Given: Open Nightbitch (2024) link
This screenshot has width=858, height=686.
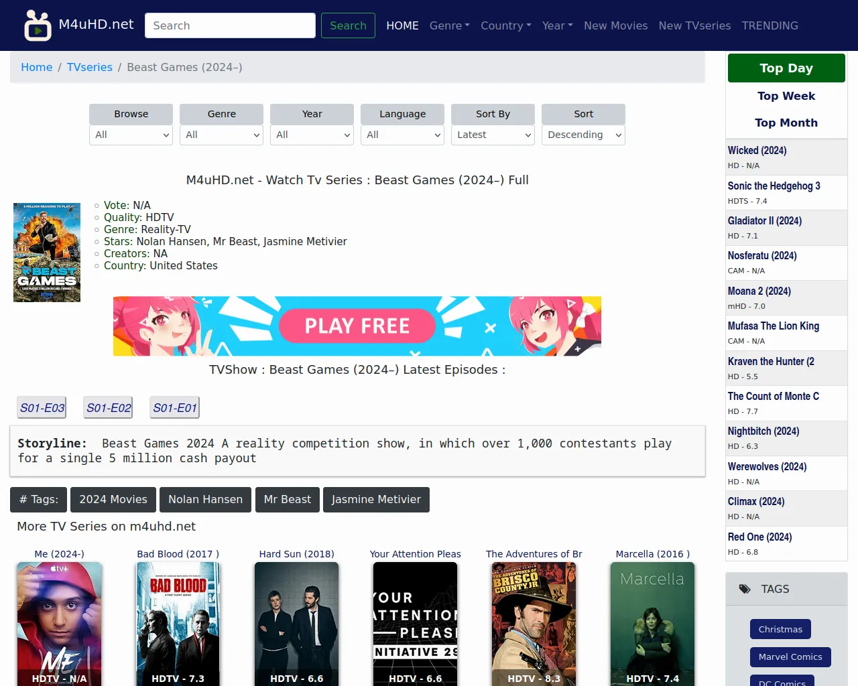Looking at the screenshot, I should click(x=763, y=431).
